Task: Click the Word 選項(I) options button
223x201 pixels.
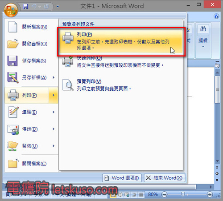Action: [x=122, y=178]
